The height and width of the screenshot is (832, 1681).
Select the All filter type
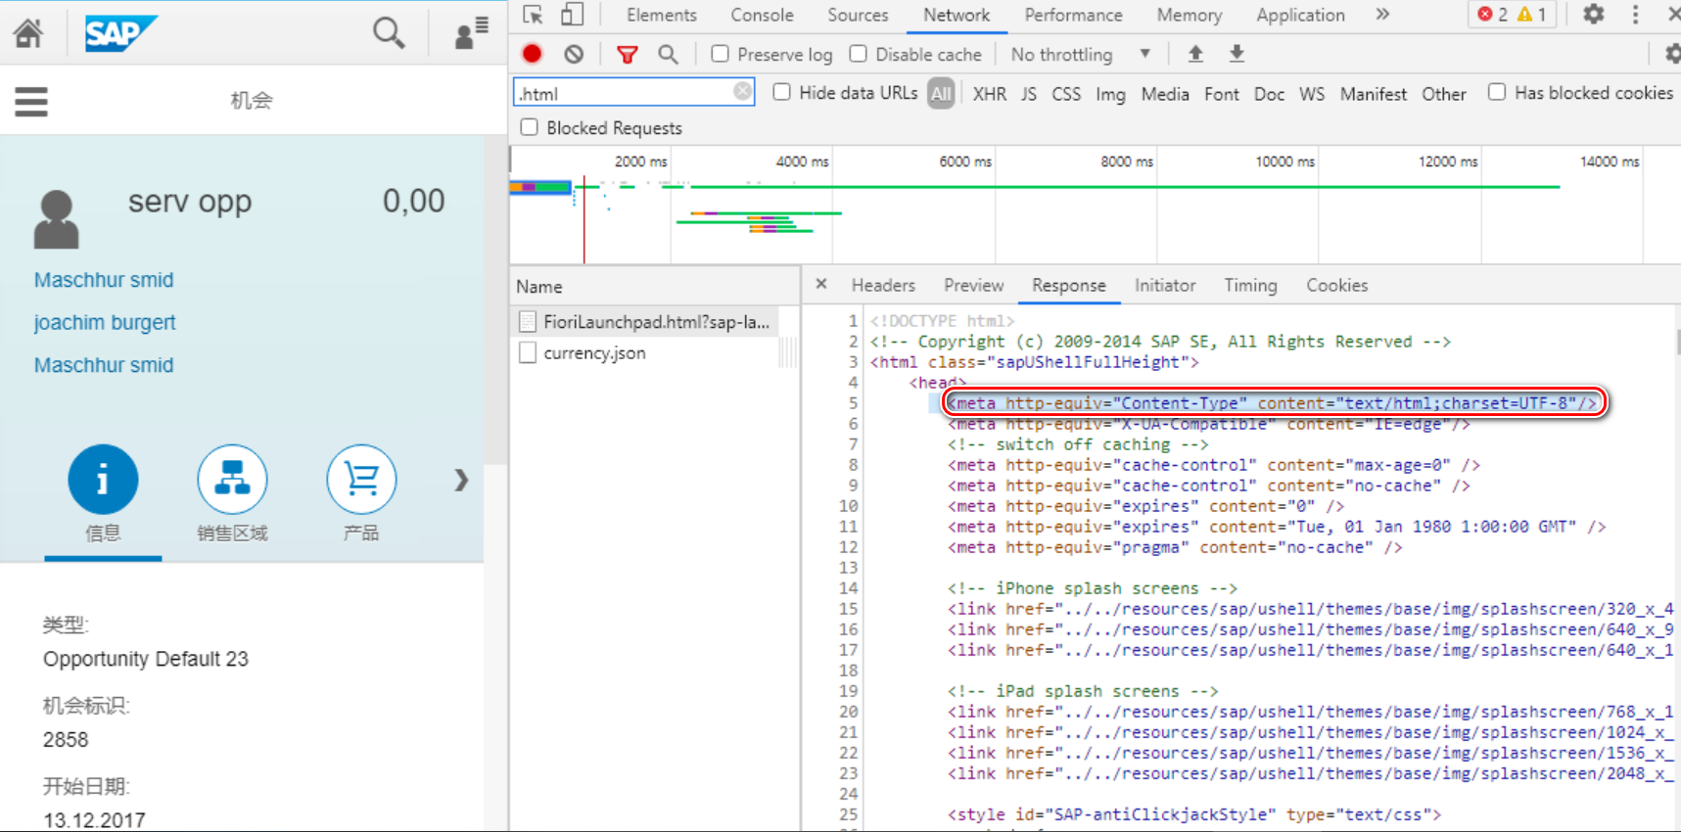tap(941, 94)
